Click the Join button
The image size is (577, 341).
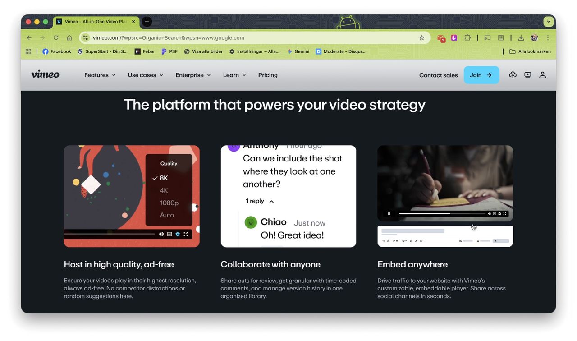(x=481, y=74)
